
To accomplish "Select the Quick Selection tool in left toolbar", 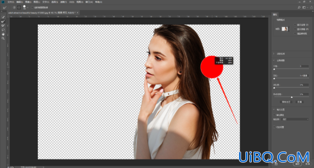I will (3, 17).
